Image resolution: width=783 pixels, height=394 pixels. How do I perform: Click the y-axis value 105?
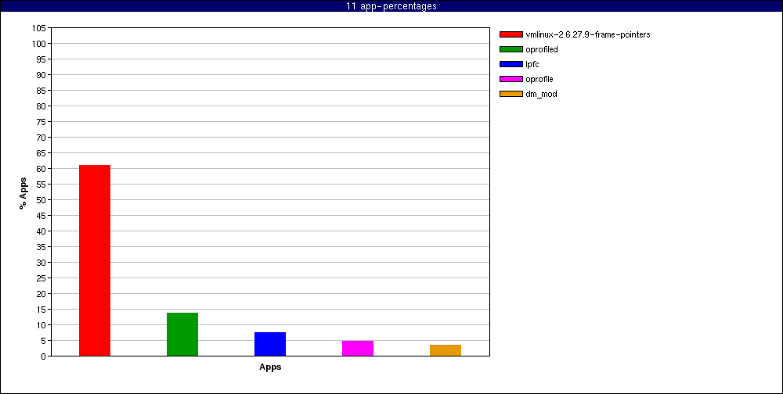pos(41,28)
